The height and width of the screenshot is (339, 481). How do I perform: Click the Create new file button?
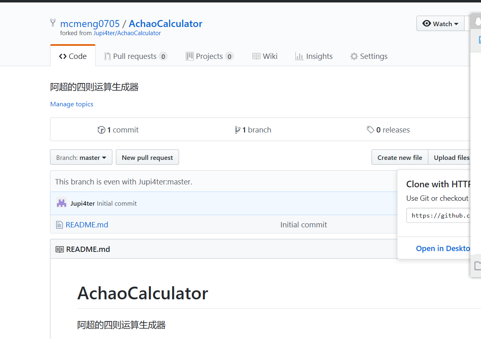[x=400, y=157]
